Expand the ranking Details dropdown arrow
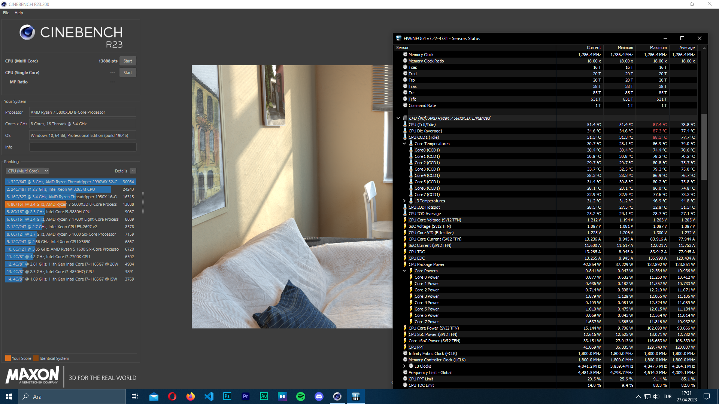 click(x=133, y=171)
